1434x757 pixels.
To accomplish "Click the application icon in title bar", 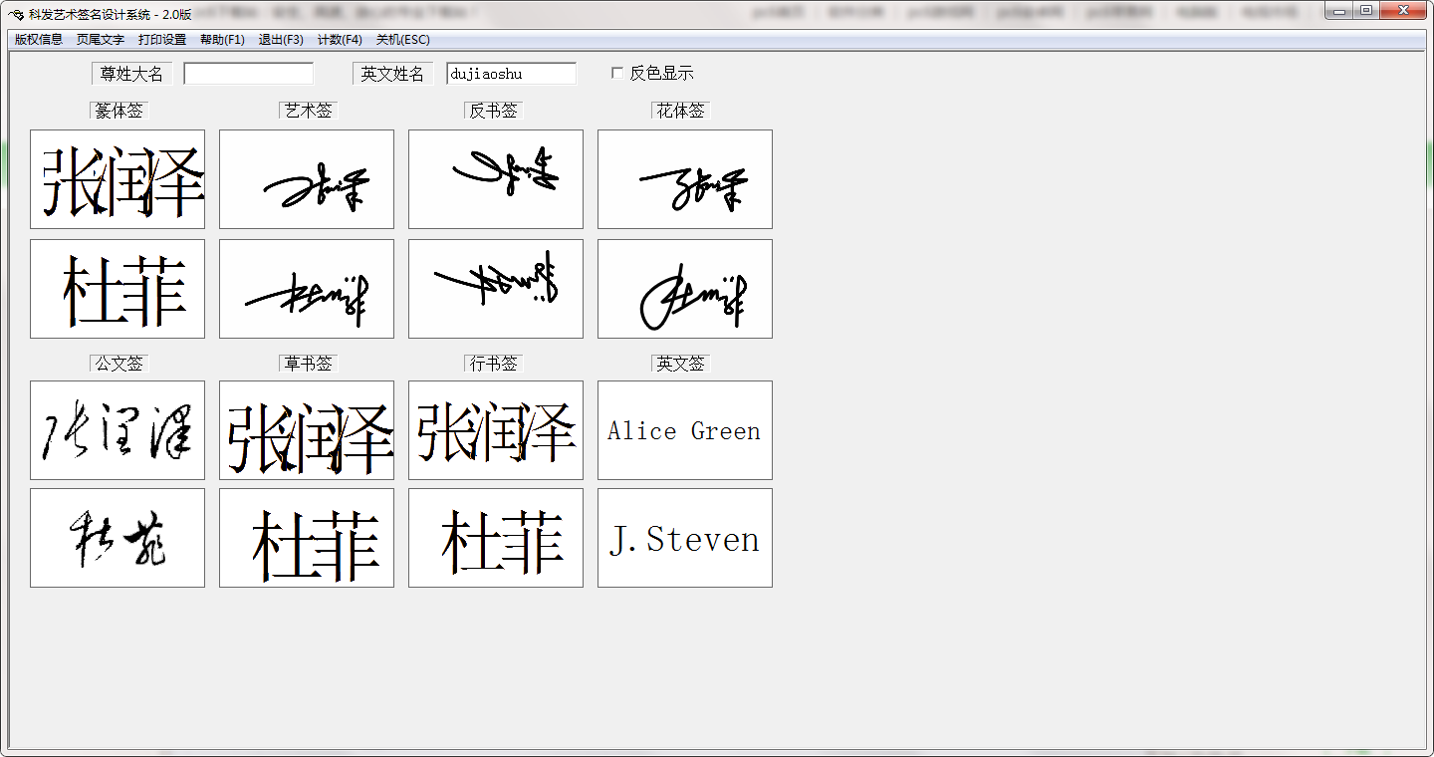I will [13, 13].
